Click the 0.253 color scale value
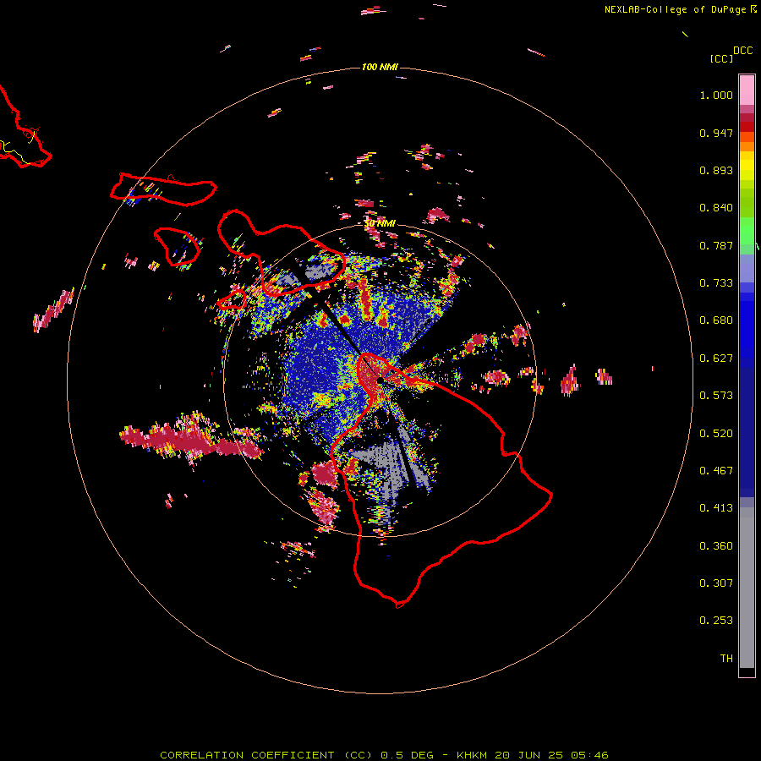Viewport: 761px width, 761px height. (x=716, y=621)
